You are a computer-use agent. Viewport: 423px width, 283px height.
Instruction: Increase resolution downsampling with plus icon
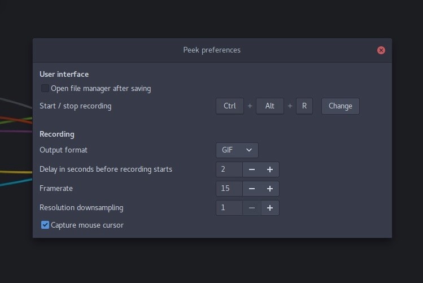270,208
